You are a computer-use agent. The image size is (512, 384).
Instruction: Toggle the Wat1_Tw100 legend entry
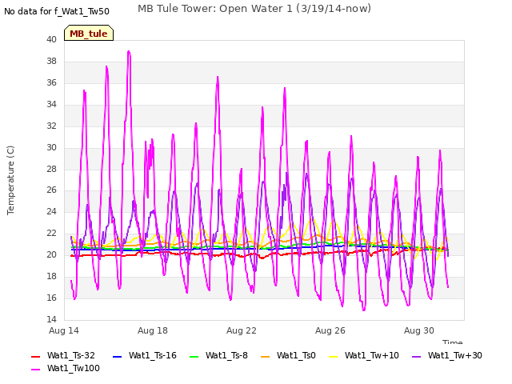click(66, 368)
